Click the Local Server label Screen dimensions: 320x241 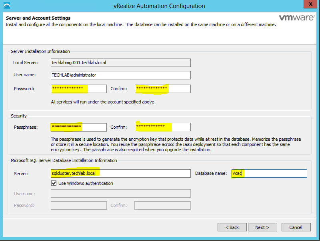(x=26, y=63)
